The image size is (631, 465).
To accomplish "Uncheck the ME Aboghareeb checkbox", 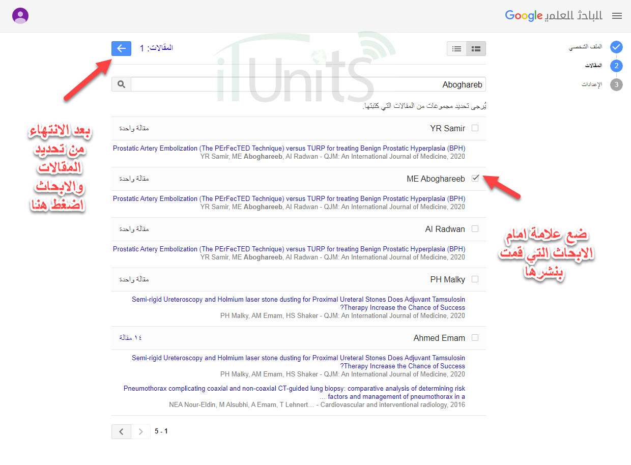I will tap(475, 178).
